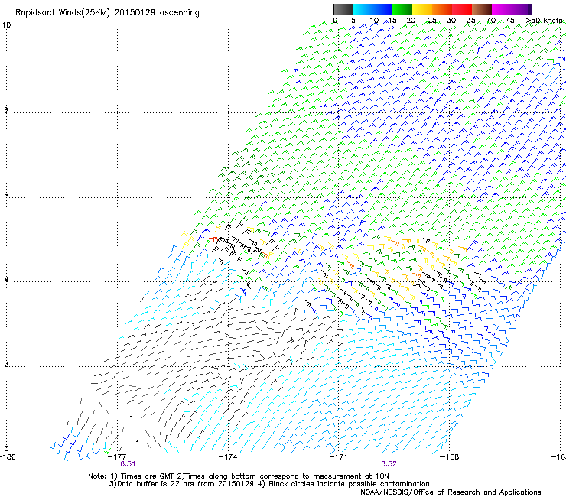Click the '8' latitude axis label
Viewport: 566px width, 497px height.
click(6, 110)
